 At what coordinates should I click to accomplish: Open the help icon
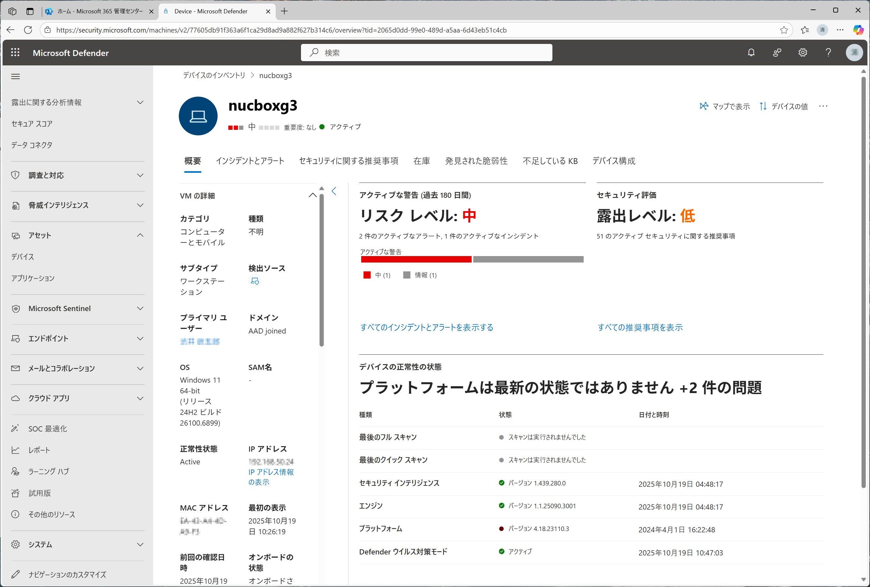click(828, 53)
